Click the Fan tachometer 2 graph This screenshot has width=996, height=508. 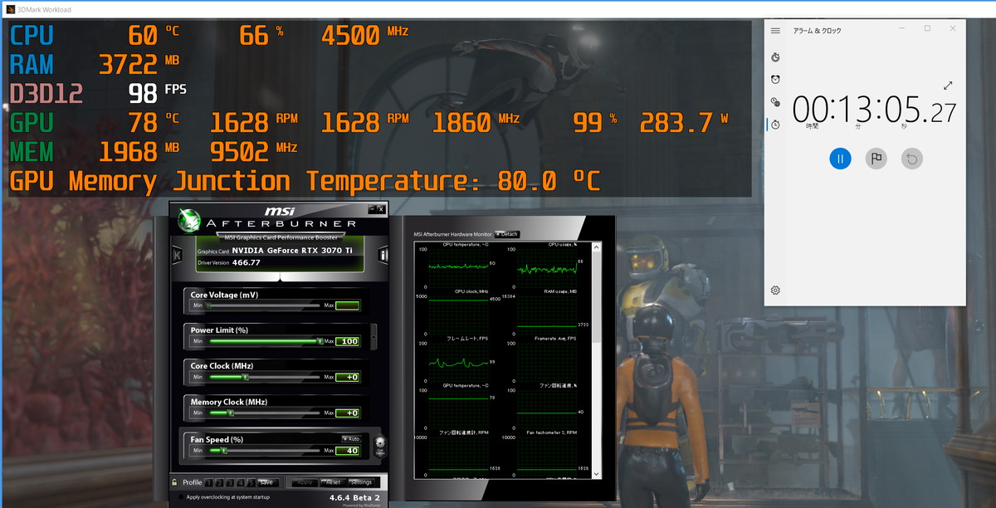tap(547, 457)
